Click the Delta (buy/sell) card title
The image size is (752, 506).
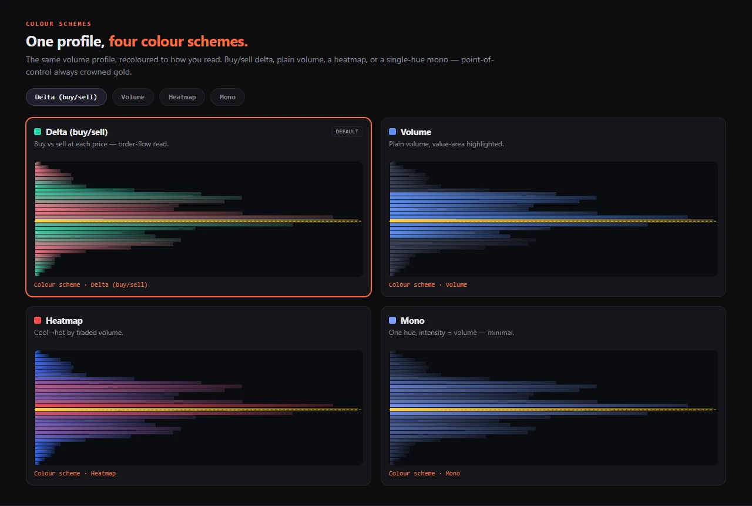[77, 132]
